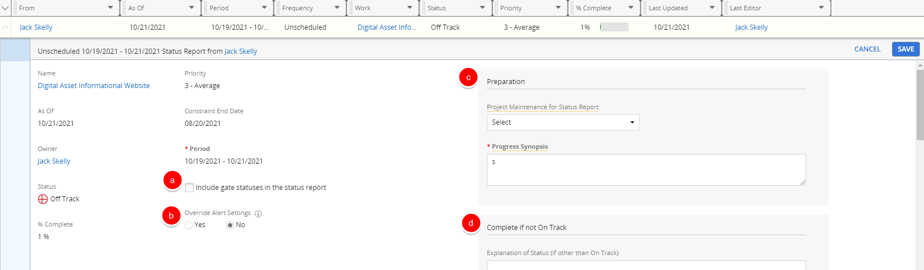Image resolution: width=924 pixels, height=270 pixels.
Task: Click the red callout marker labeled a
Action: [x=172, y=180]
